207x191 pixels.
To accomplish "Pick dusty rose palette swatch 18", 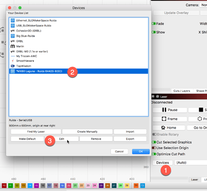I will 56,185.
